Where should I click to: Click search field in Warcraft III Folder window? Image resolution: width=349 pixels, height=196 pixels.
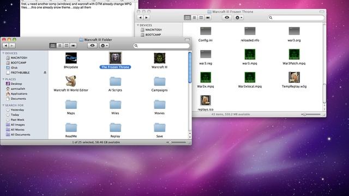click(161, 46)
